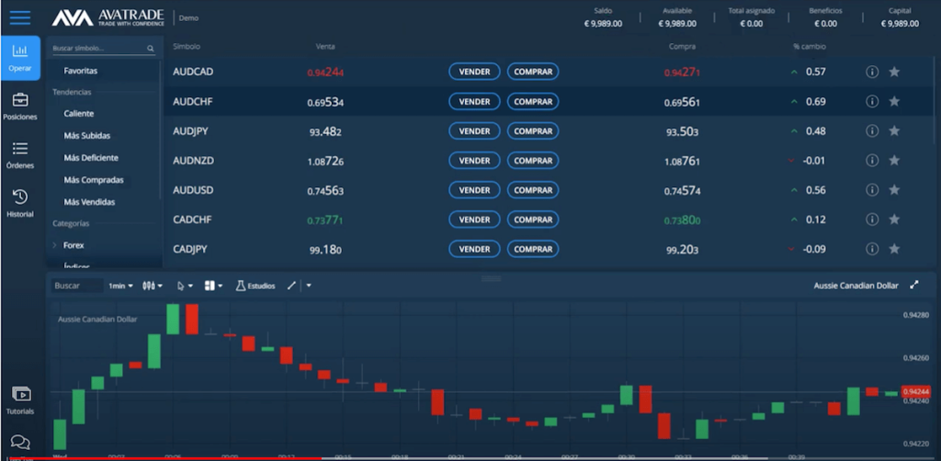Open the Historial section
Screen dimensions: 941x461
20,203
